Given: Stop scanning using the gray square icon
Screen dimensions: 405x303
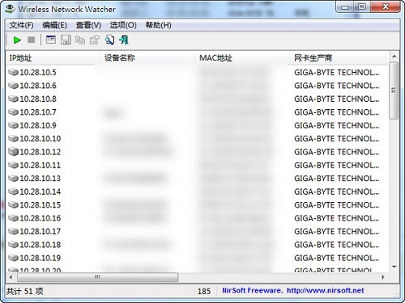Looking at the screenshot, I should pos(32,40).
